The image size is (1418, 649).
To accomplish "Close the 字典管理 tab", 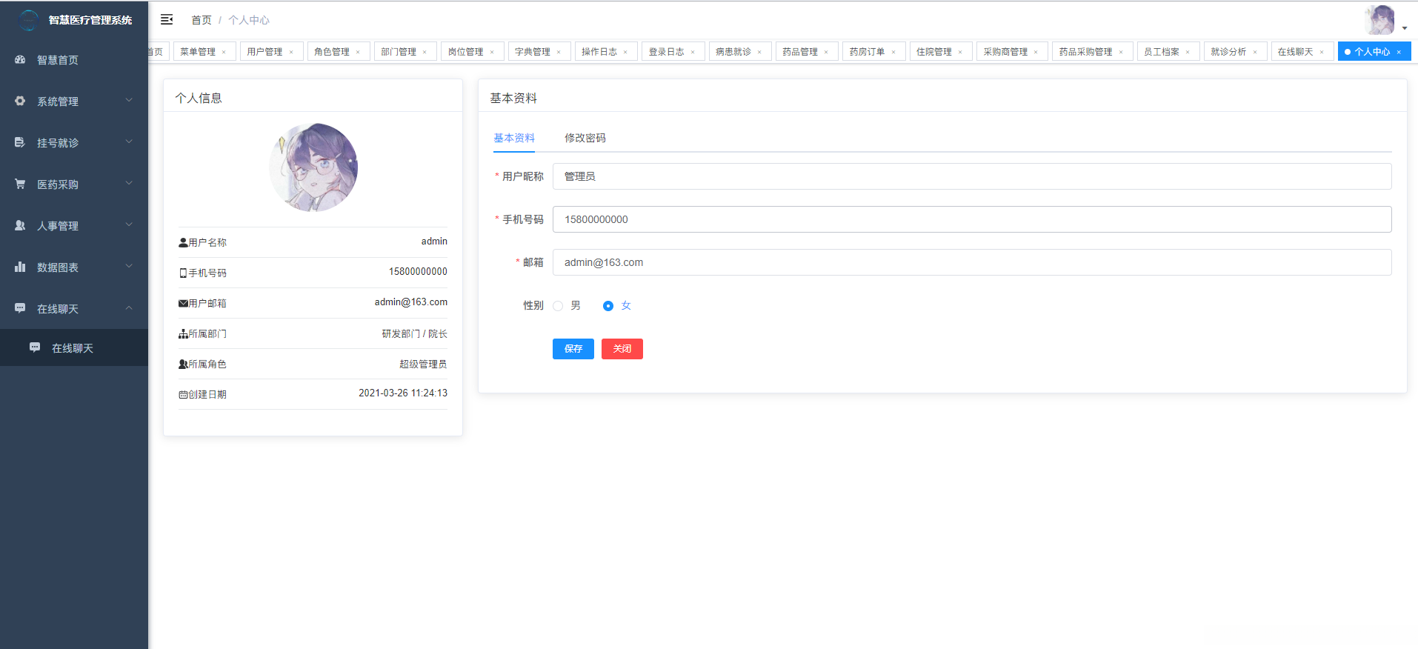I will [559, 52].
